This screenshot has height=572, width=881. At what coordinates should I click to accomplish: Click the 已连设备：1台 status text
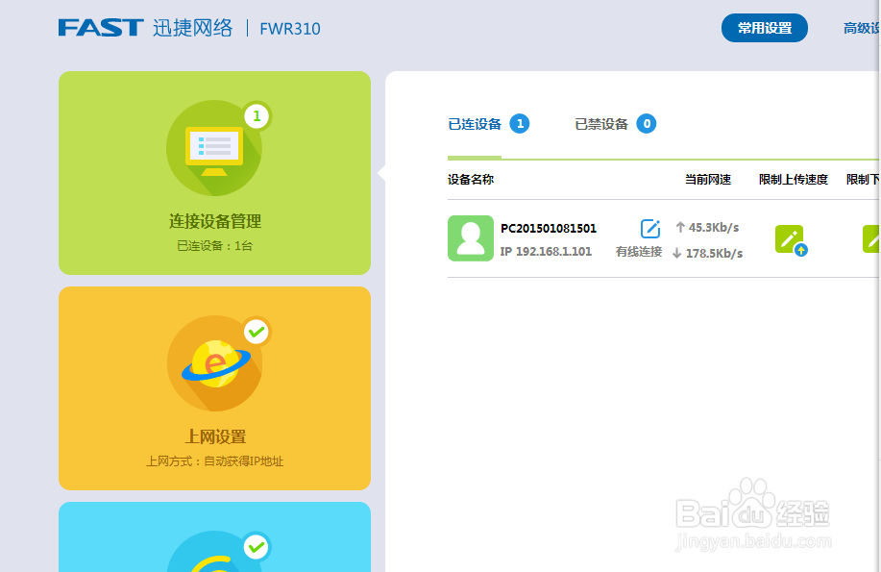point(214,246)
